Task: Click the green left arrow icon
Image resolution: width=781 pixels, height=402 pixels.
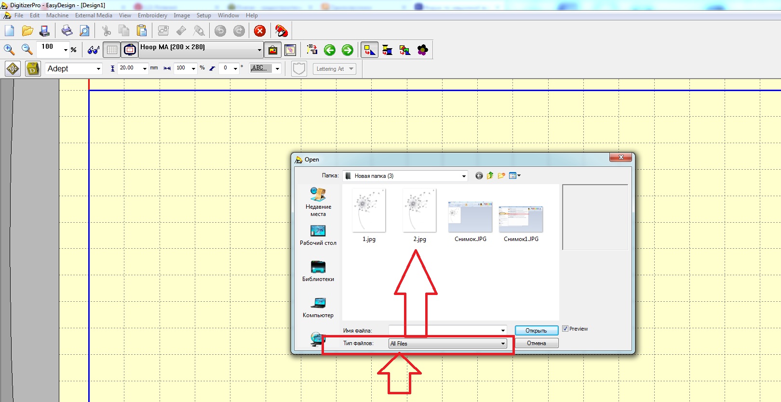Action: tap(330, 50)
